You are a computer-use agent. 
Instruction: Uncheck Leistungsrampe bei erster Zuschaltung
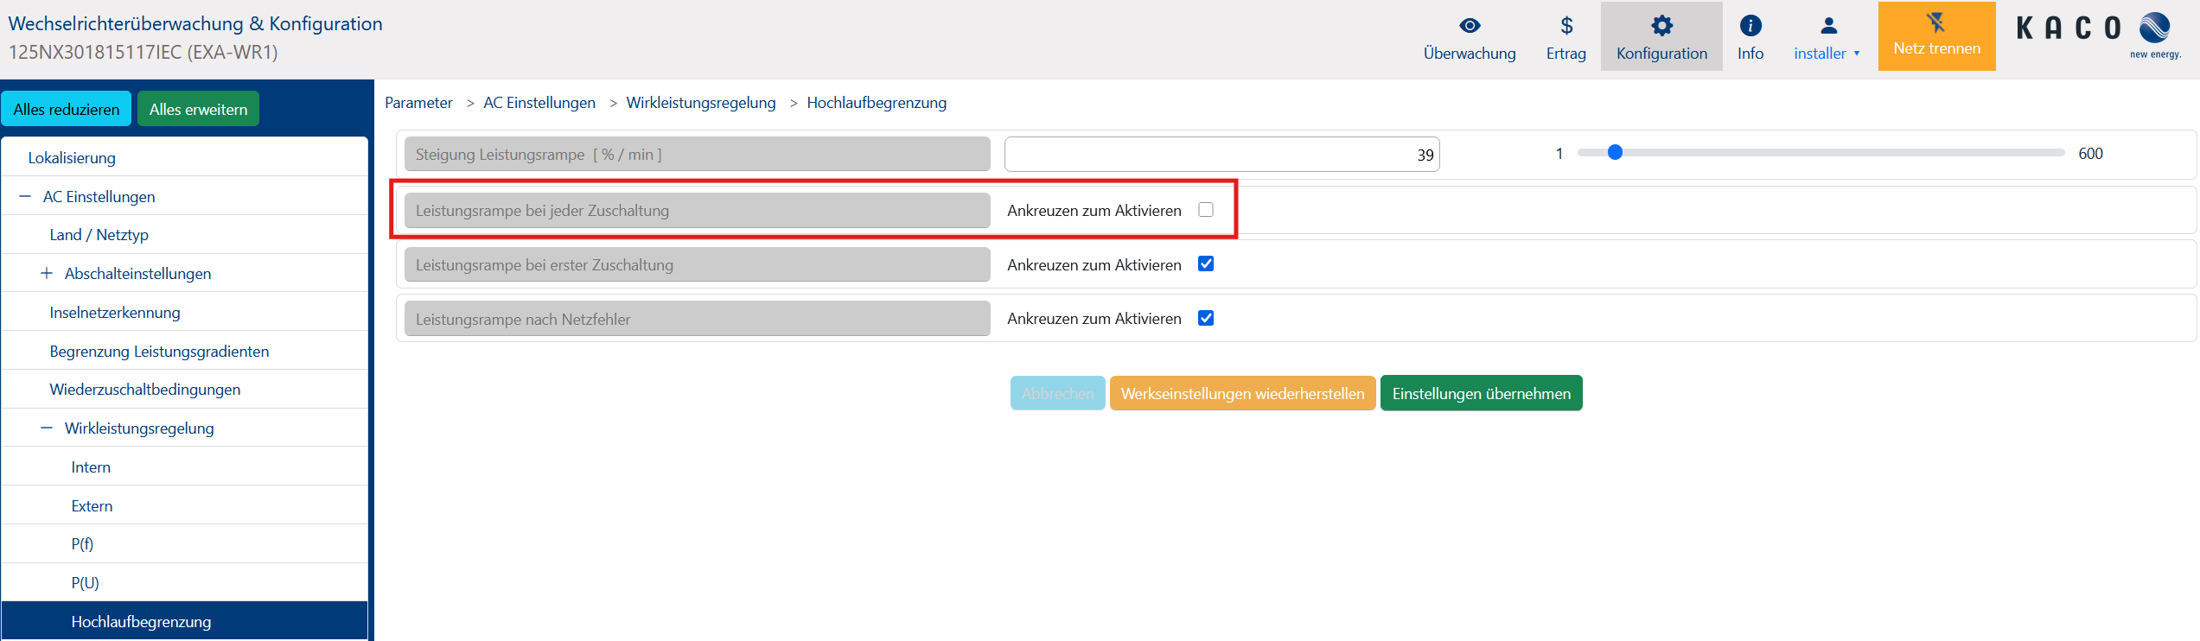(x=1206, y=264)
